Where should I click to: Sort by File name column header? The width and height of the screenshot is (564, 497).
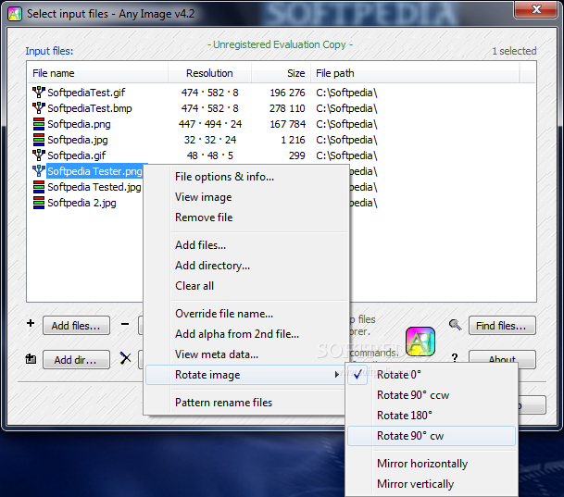coord(98,73)
